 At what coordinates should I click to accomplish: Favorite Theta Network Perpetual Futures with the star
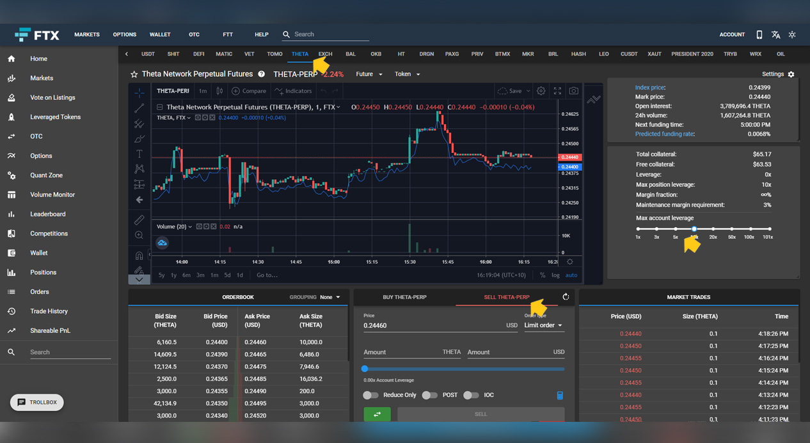(x=134, y=74)
